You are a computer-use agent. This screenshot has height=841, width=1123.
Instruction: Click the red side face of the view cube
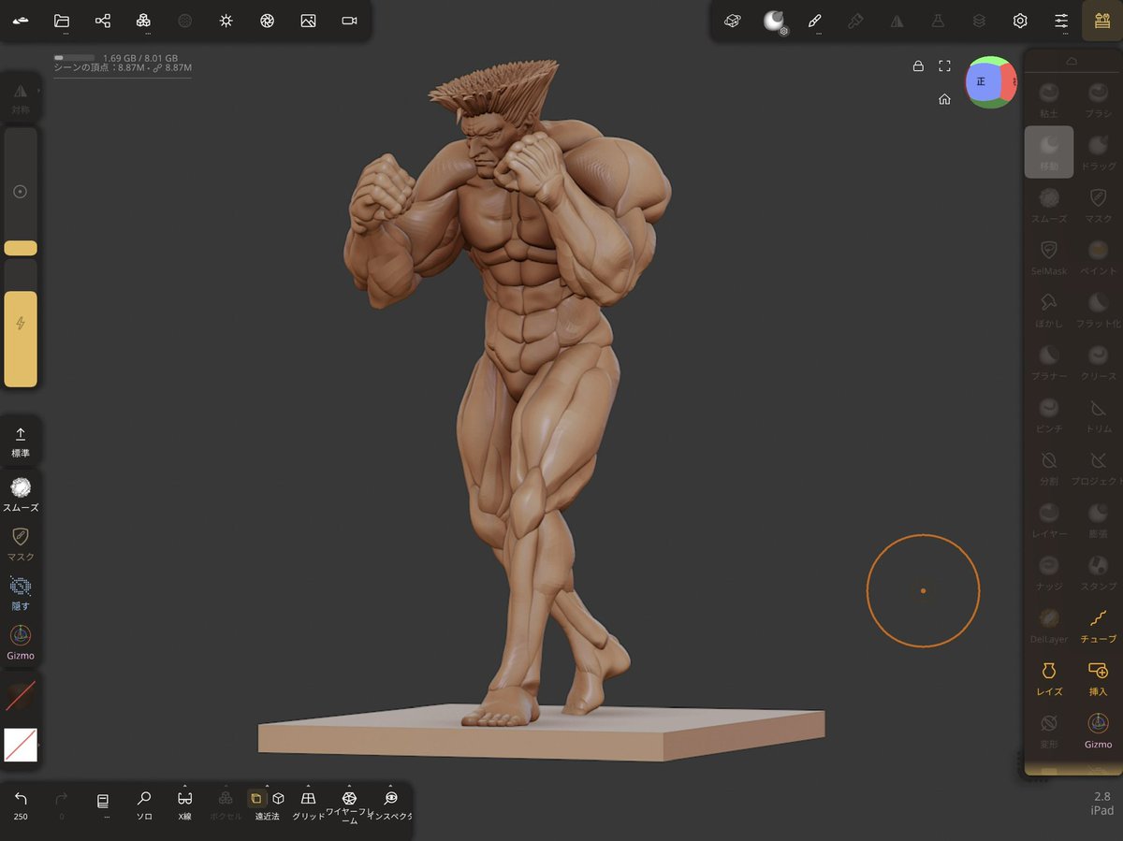1009,82
